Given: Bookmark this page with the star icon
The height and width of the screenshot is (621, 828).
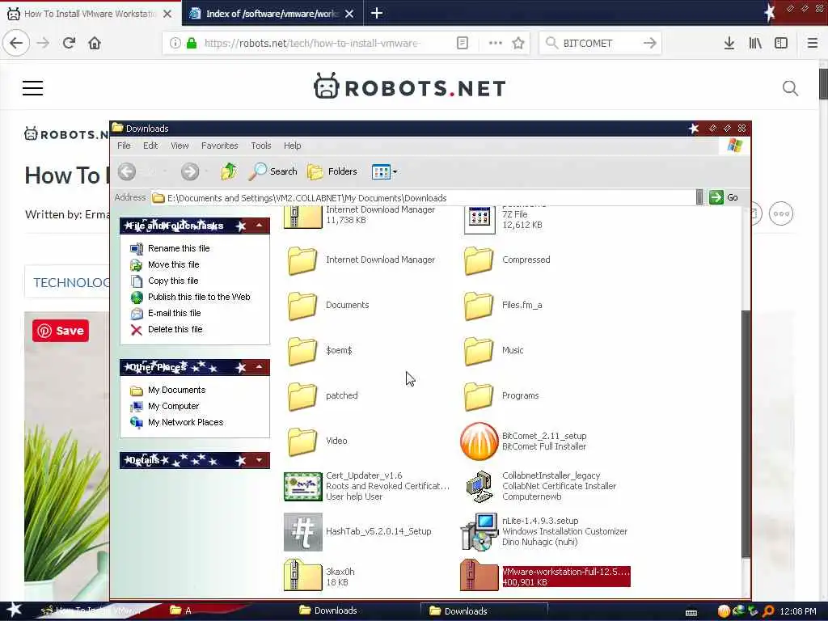Looking at the screenshot, I should tap(518, 43).
